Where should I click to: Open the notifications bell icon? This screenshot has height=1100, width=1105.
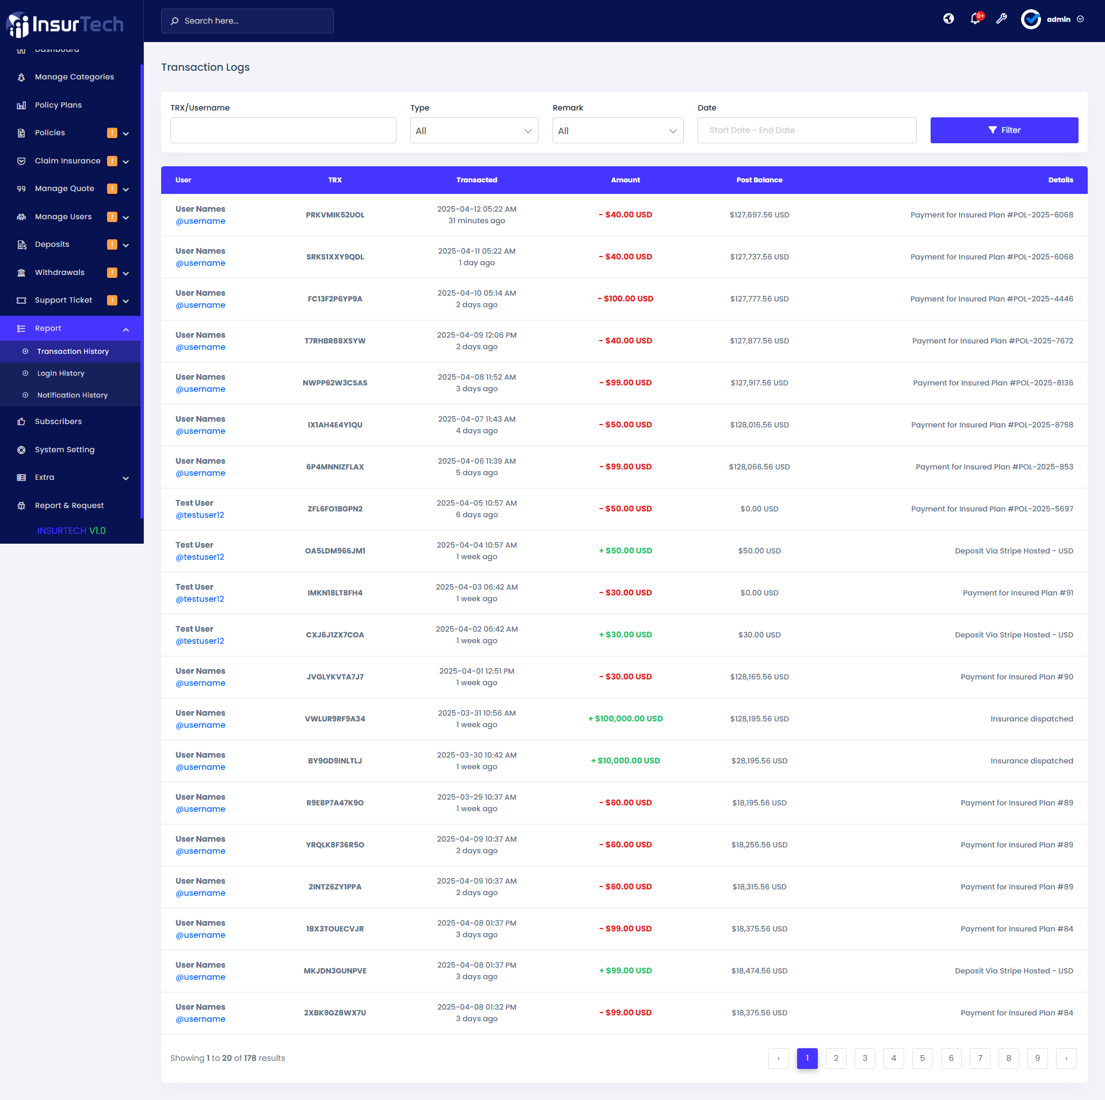[x=975, y=19]
